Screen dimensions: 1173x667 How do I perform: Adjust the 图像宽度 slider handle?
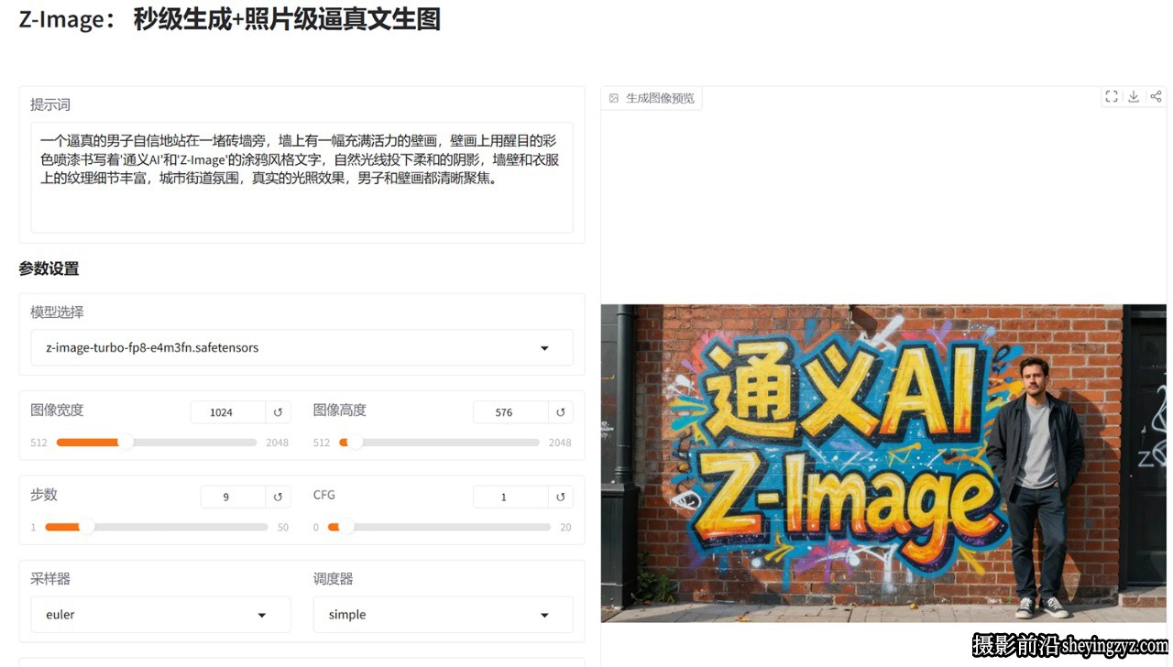coord(126,443)
